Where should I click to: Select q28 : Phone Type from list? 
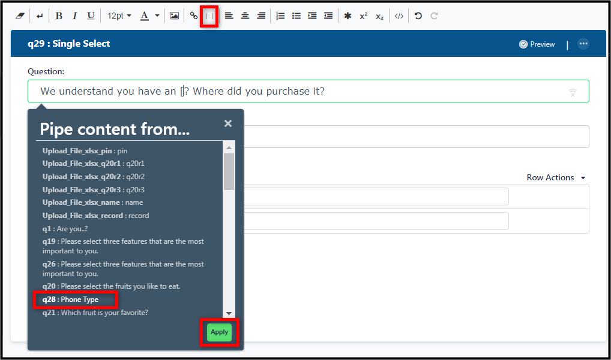pos(71,300)
